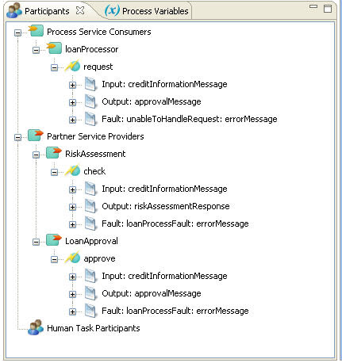Click the RiskAssessment provider icon
The image size is (342, 363).
54,153
